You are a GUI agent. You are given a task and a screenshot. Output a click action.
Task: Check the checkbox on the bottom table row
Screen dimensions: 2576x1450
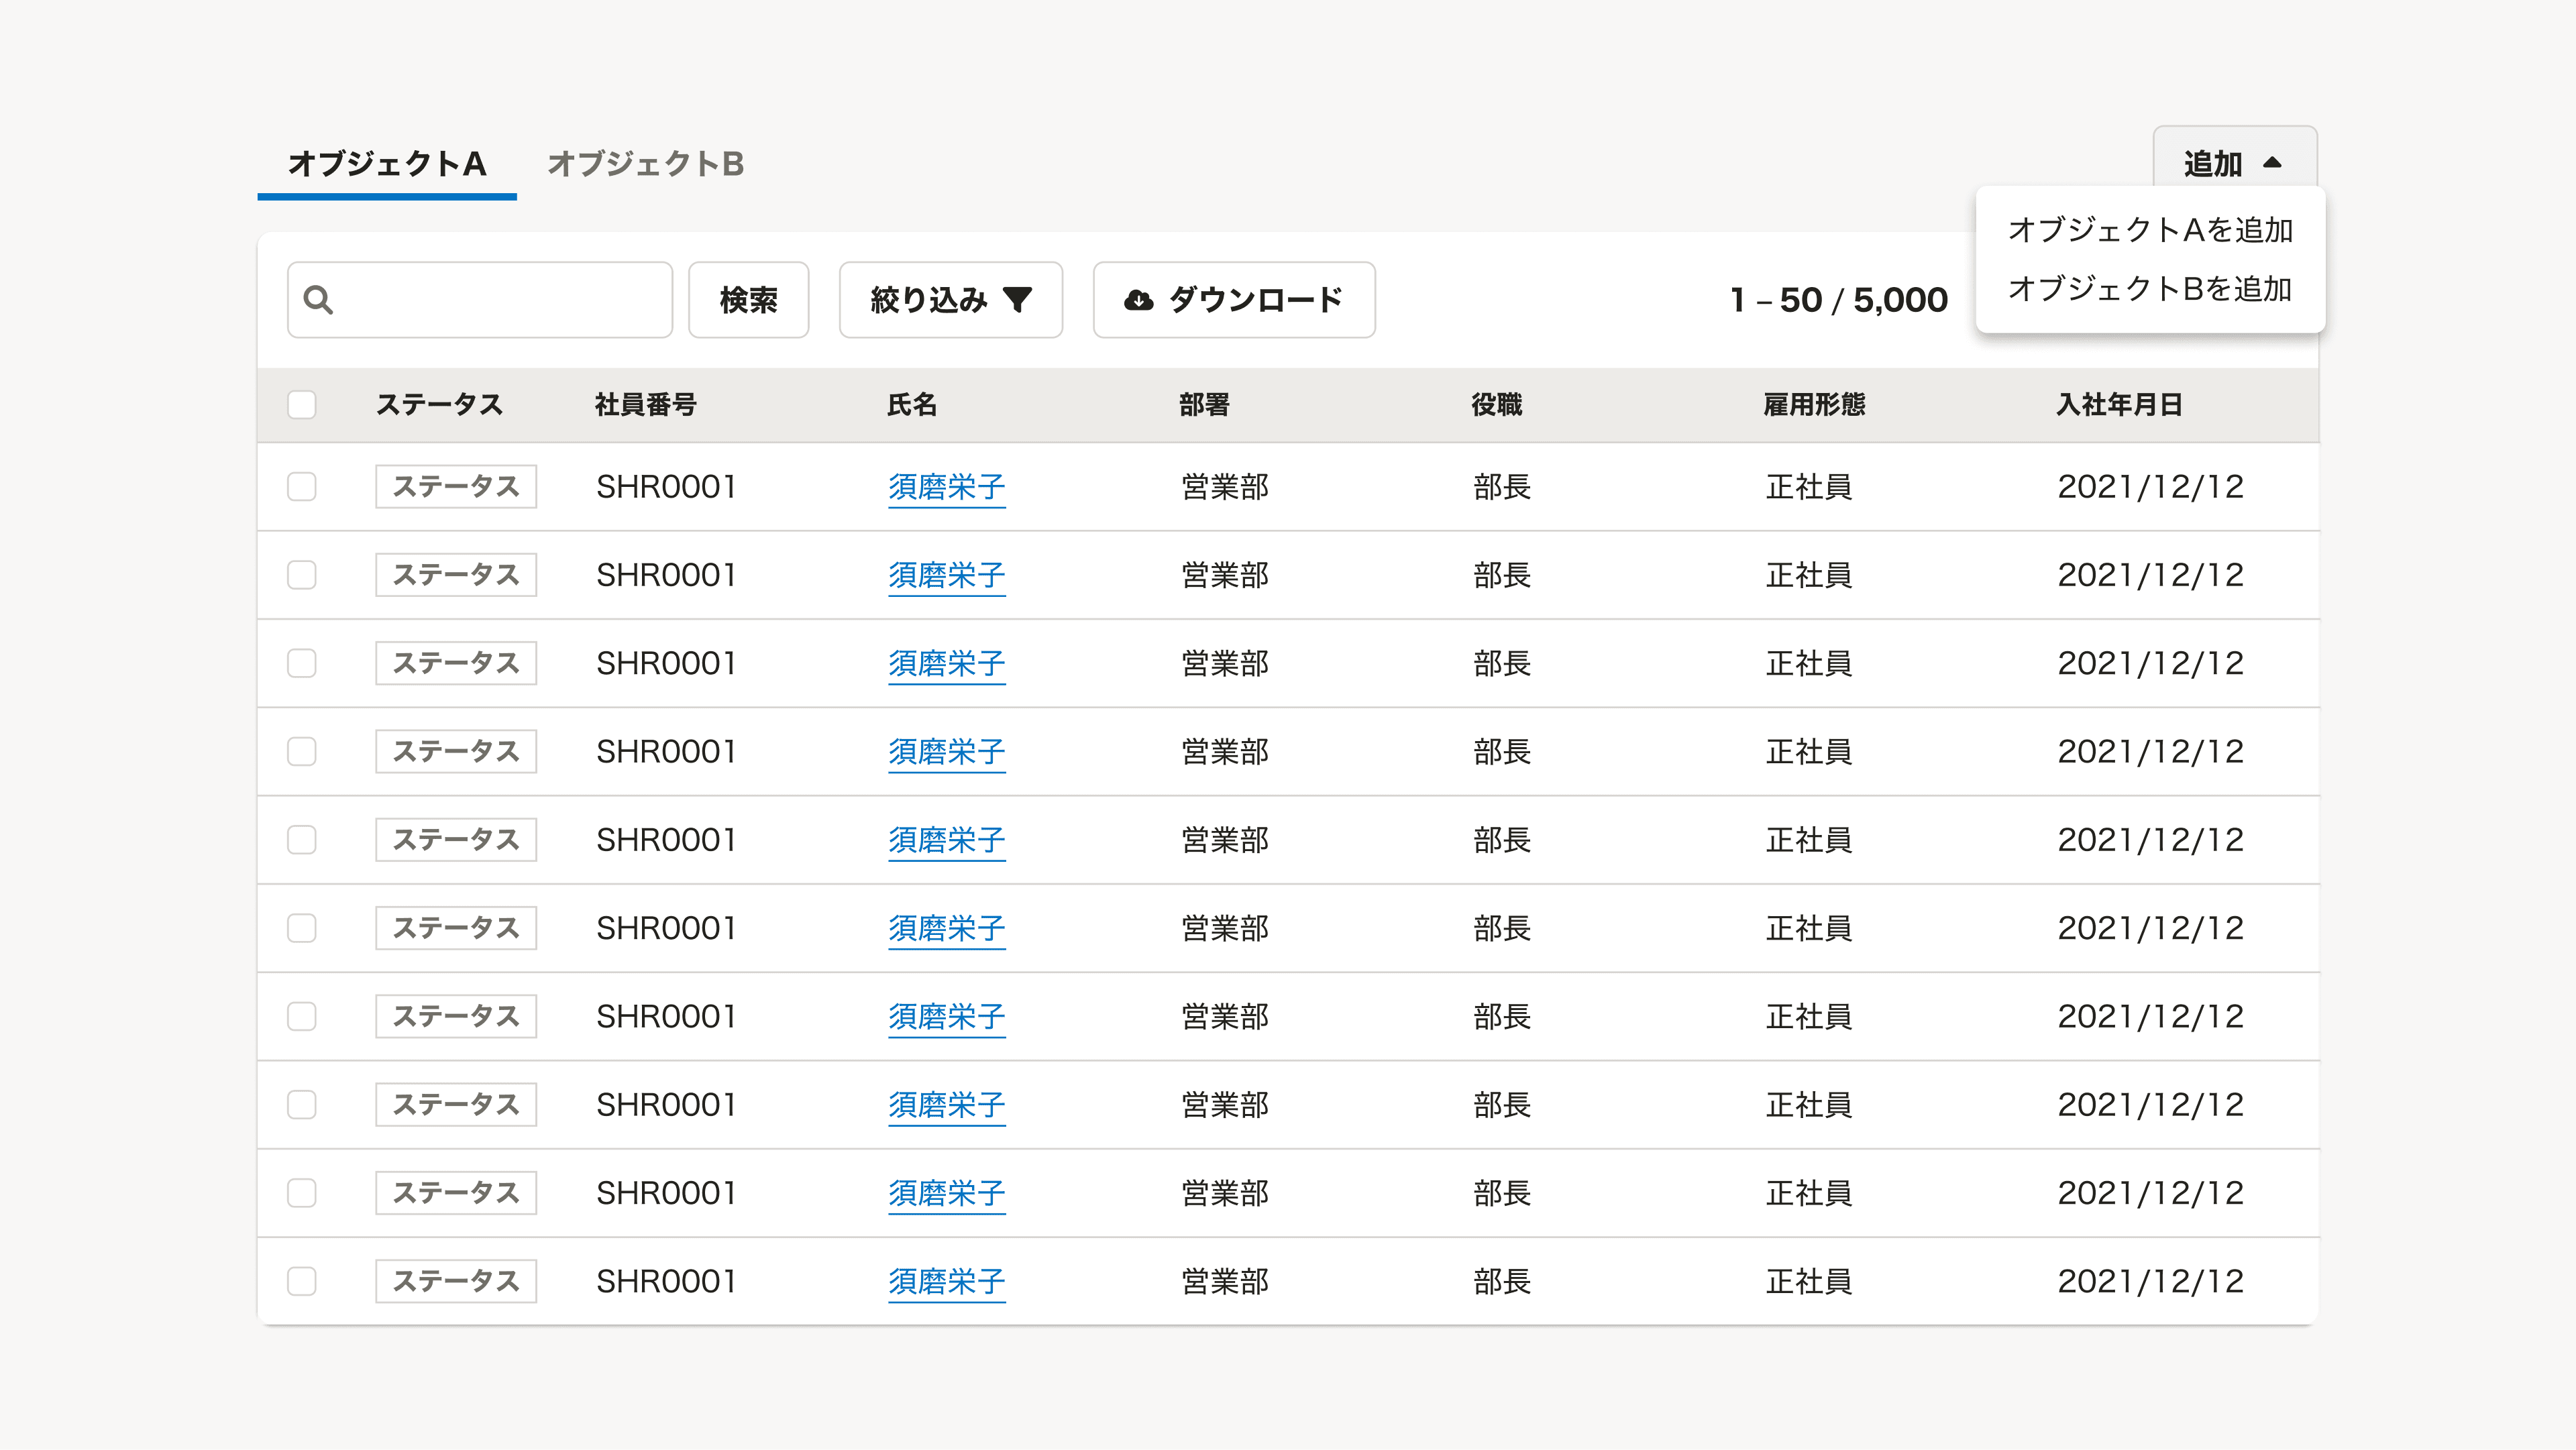(x=301, y=1281)
